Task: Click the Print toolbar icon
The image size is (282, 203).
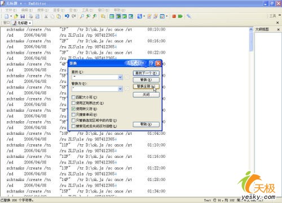Action: click(x=31, y=16)
